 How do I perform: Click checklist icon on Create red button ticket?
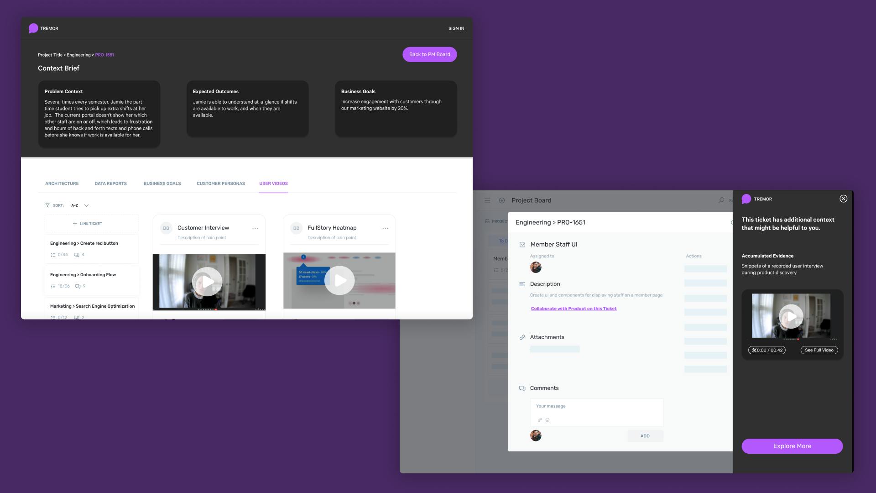[x=53, y=255]
